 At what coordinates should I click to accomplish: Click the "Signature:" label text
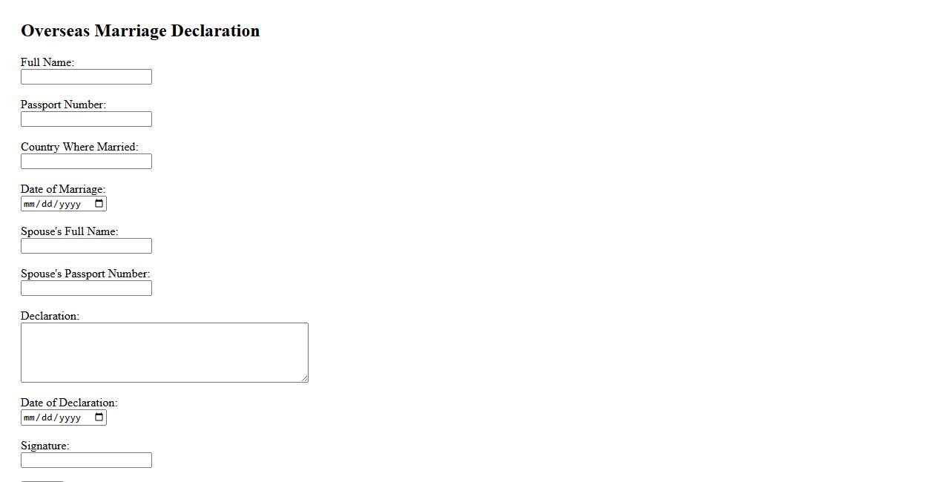point(45,446)
